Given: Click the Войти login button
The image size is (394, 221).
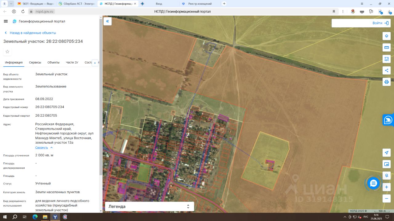Looking at the screenshot, I should click(x=380, y=23).
